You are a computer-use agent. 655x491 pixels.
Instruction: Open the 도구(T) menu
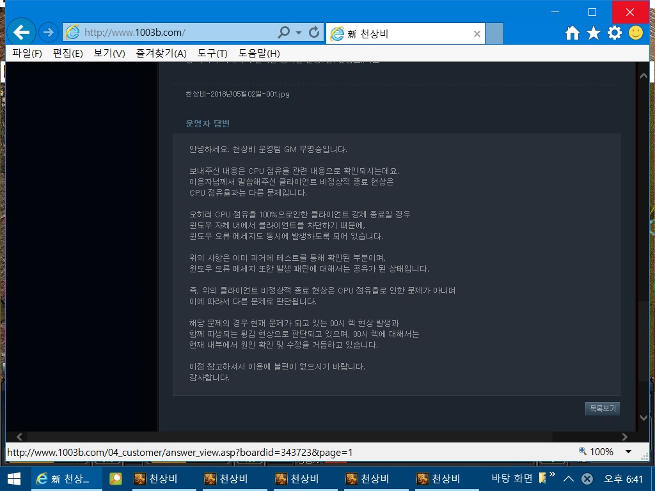212,54
